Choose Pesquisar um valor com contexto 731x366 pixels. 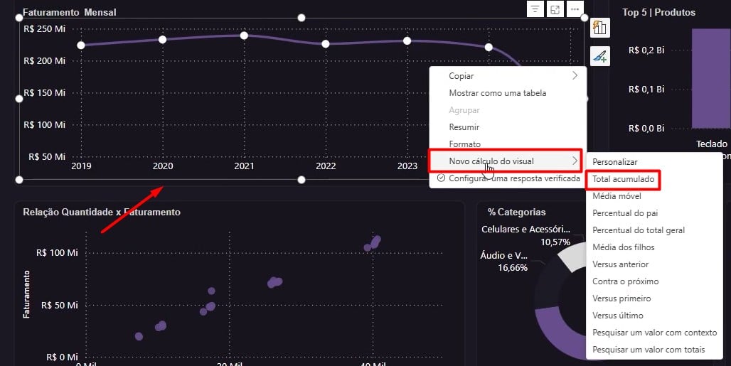point(654,333)
